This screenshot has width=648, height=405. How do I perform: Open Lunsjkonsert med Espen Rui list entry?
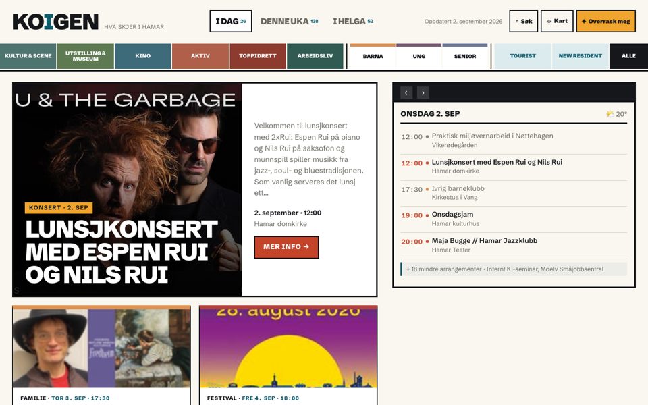click(x=514, y=167)
